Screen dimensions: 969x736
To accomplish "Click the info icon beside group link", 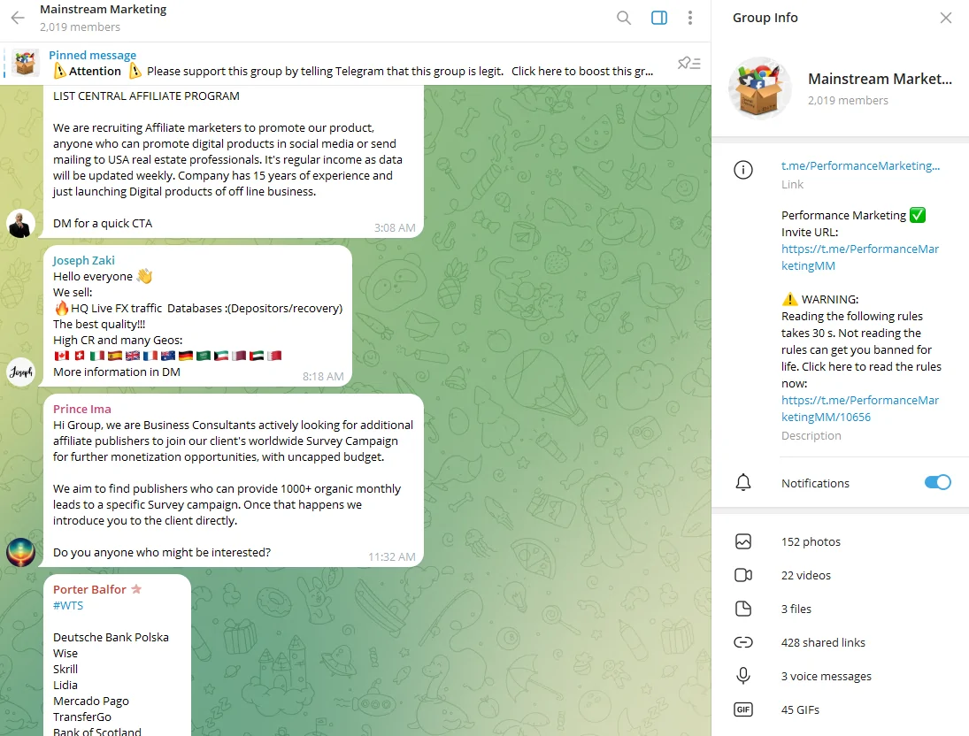I will [x=742, y=169].
